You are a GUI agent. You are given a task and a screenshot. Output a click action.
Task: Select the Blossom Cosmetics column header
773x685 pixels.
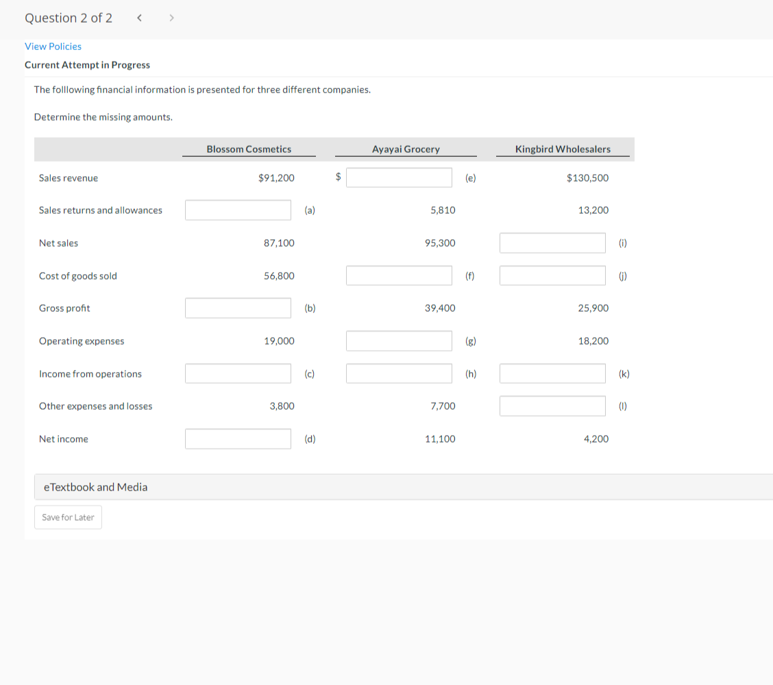[x=248, y=149]
